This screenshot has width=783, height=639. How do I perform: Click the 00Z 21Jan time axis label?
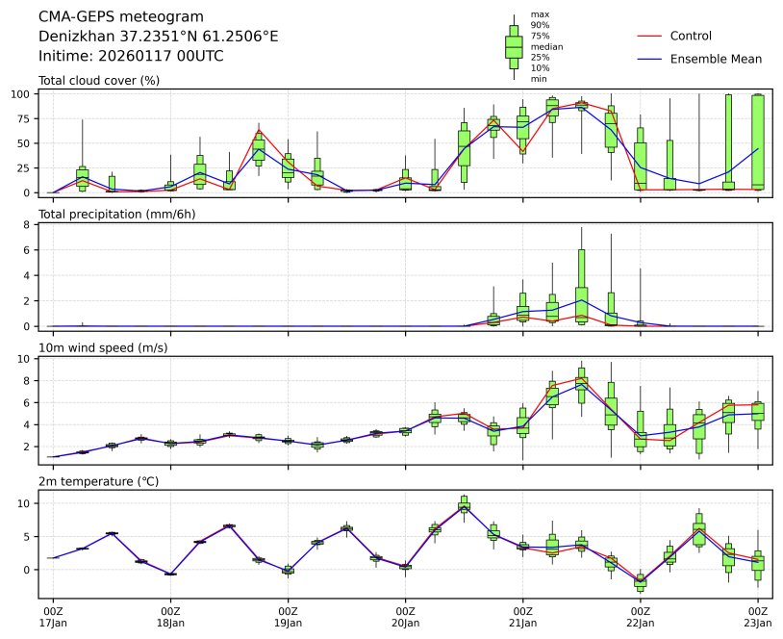click(522, 616)
